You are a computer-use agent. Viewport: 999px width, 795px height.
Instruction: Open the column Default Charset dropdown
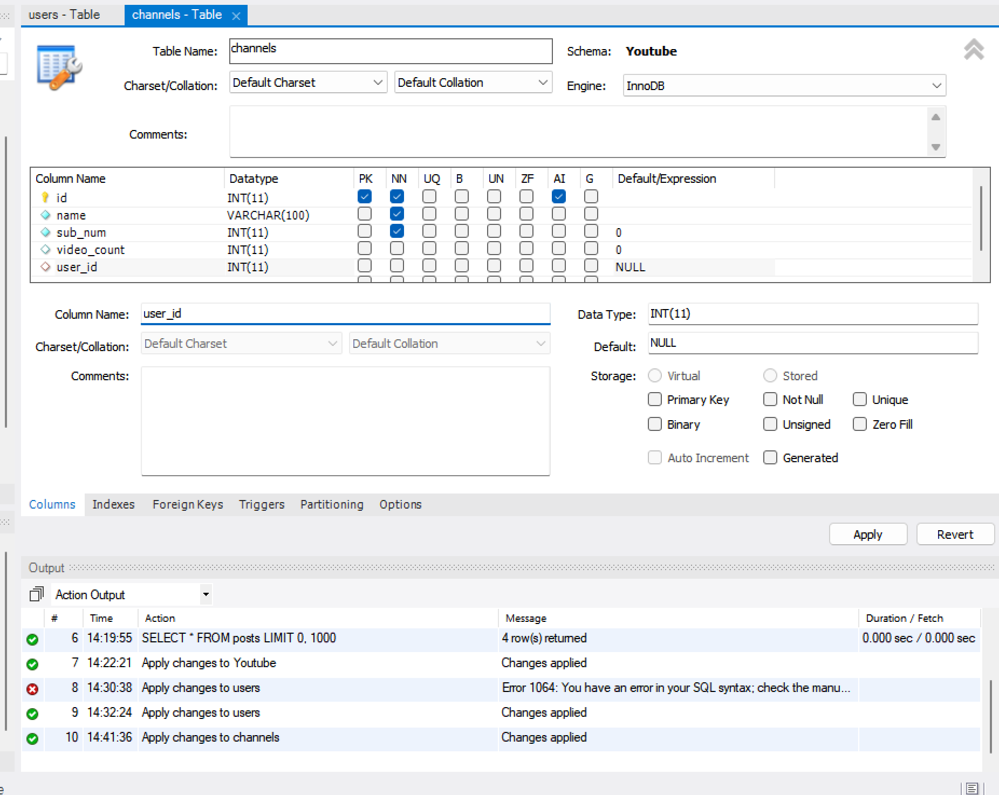coord(242,344)
